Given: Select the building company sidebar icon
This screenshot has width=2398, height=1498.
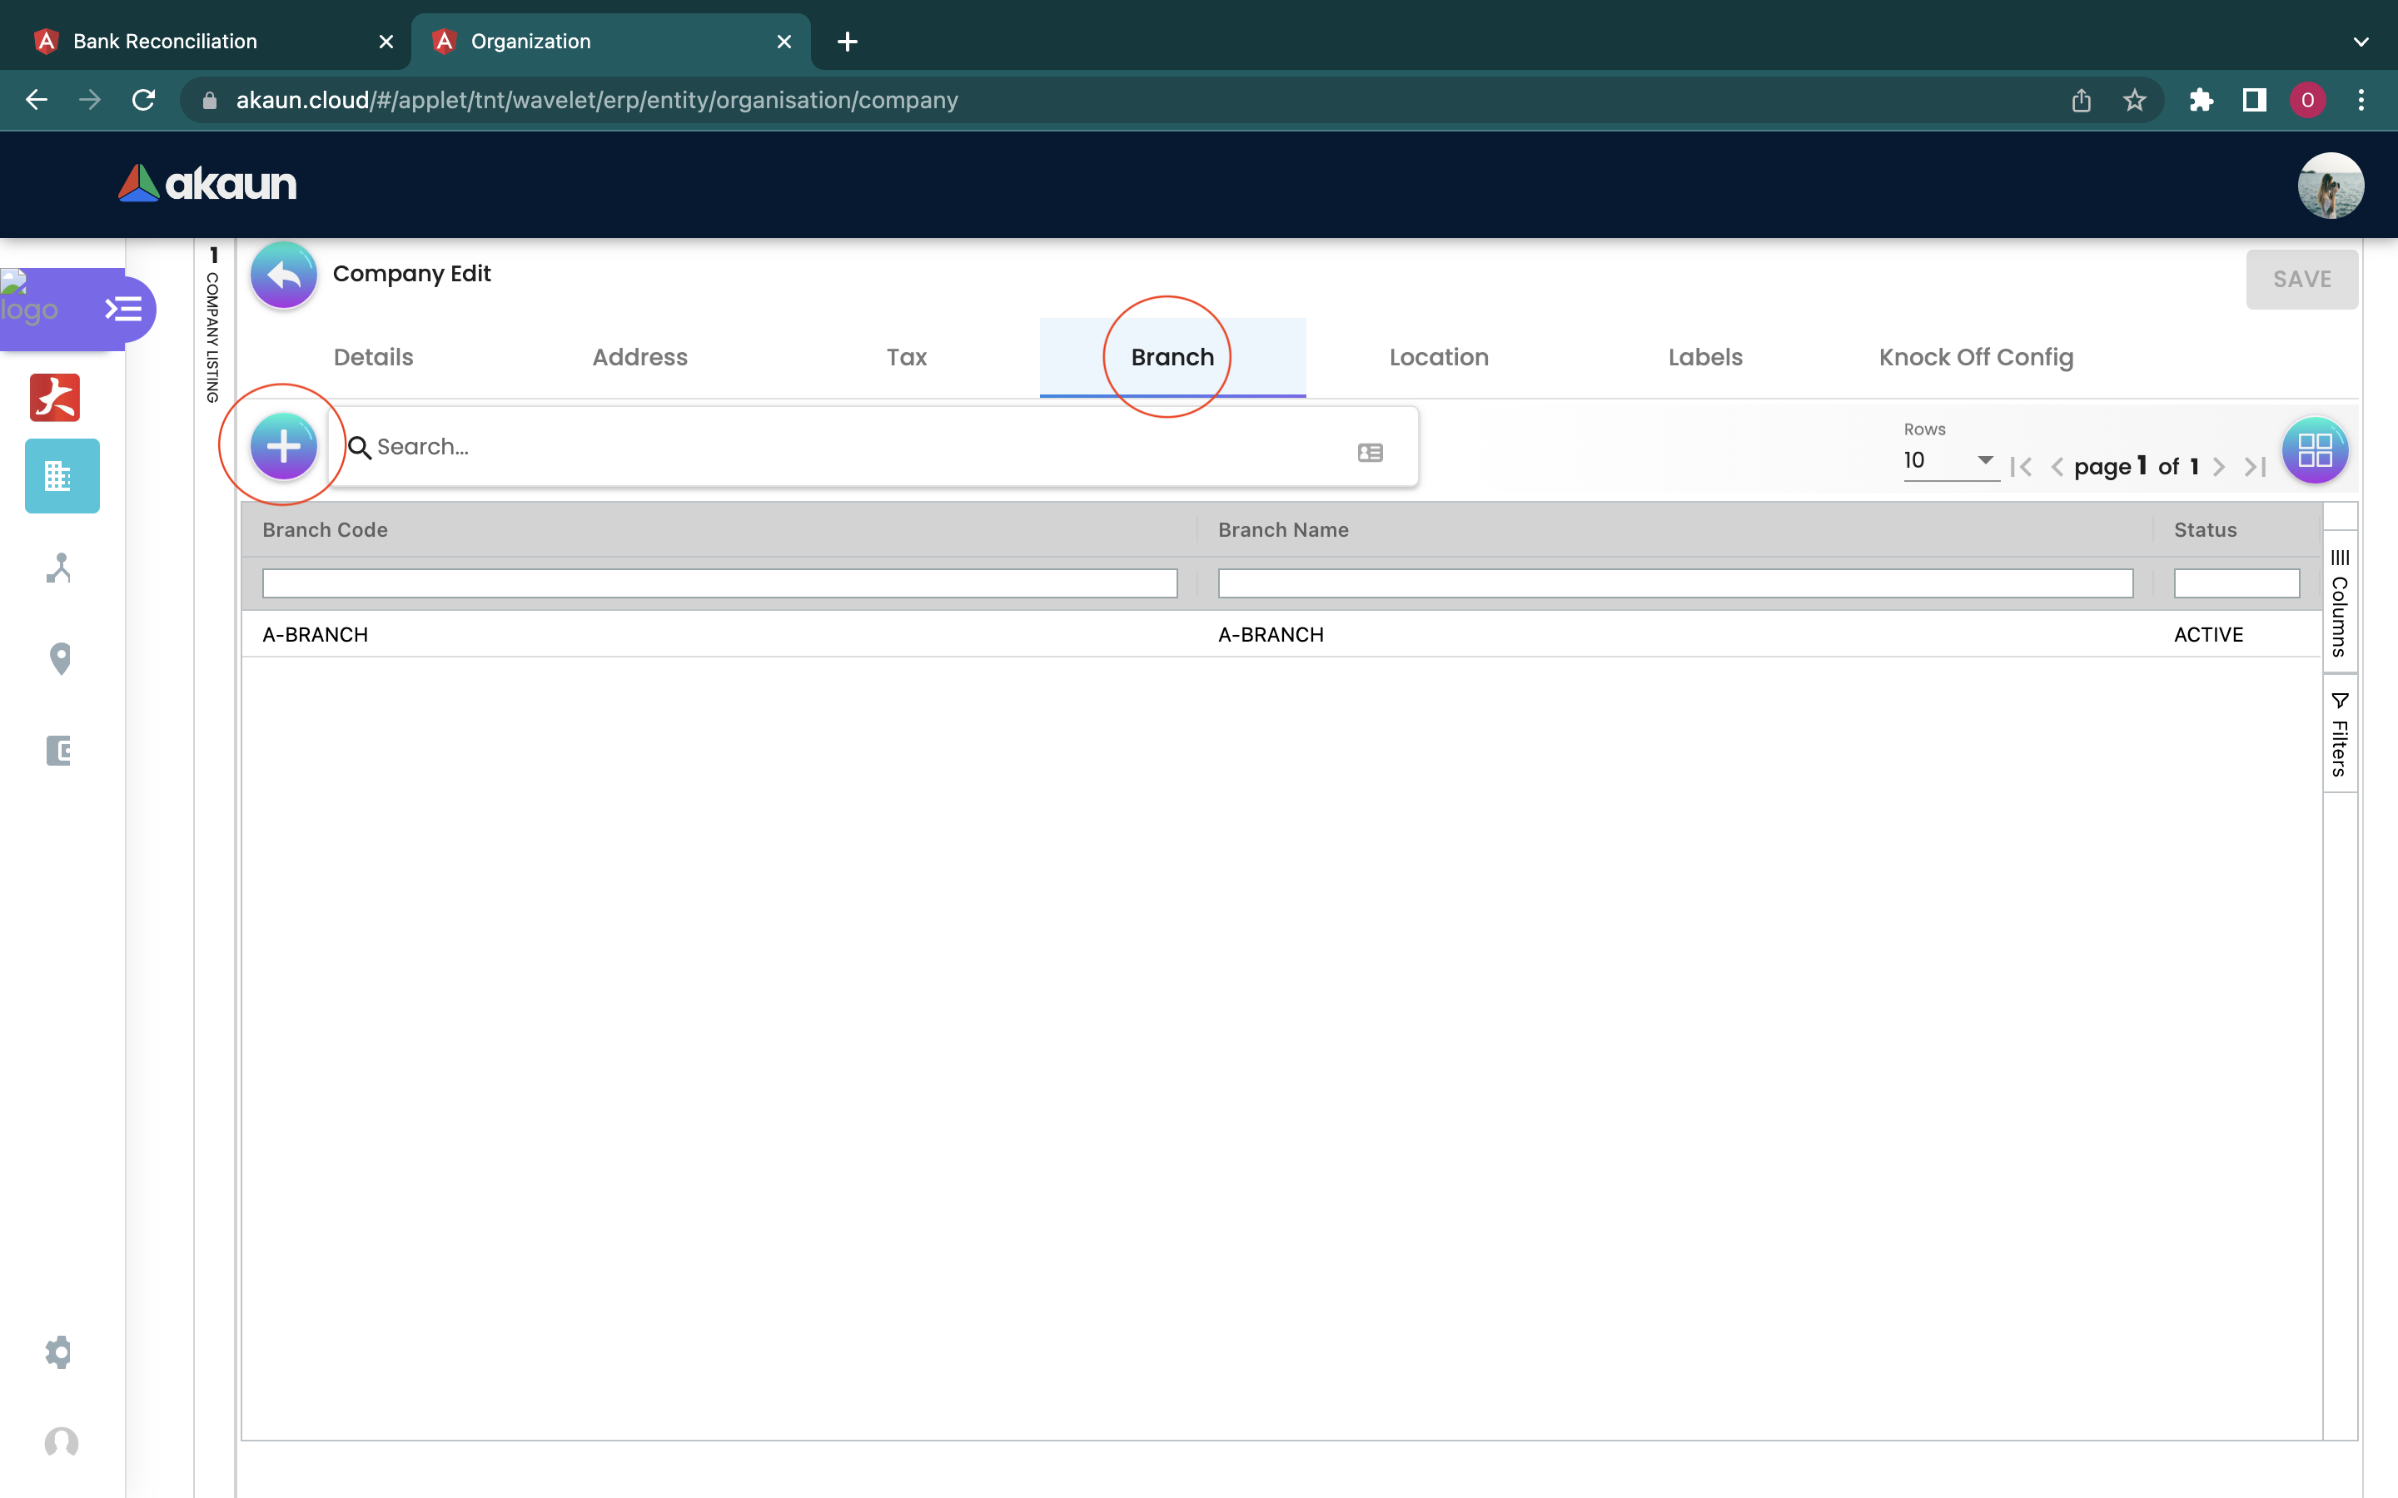Looking at the screenshot, I should (x=62, y=477).
